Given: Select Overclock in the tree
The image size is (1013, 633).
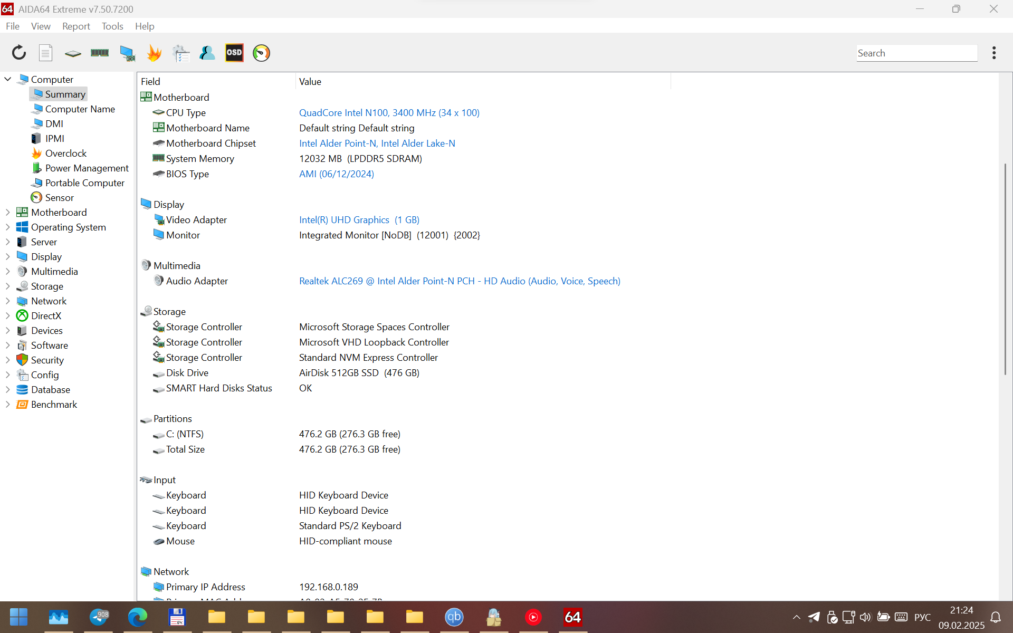Looking at the screenshot, I should pos(65,153).
